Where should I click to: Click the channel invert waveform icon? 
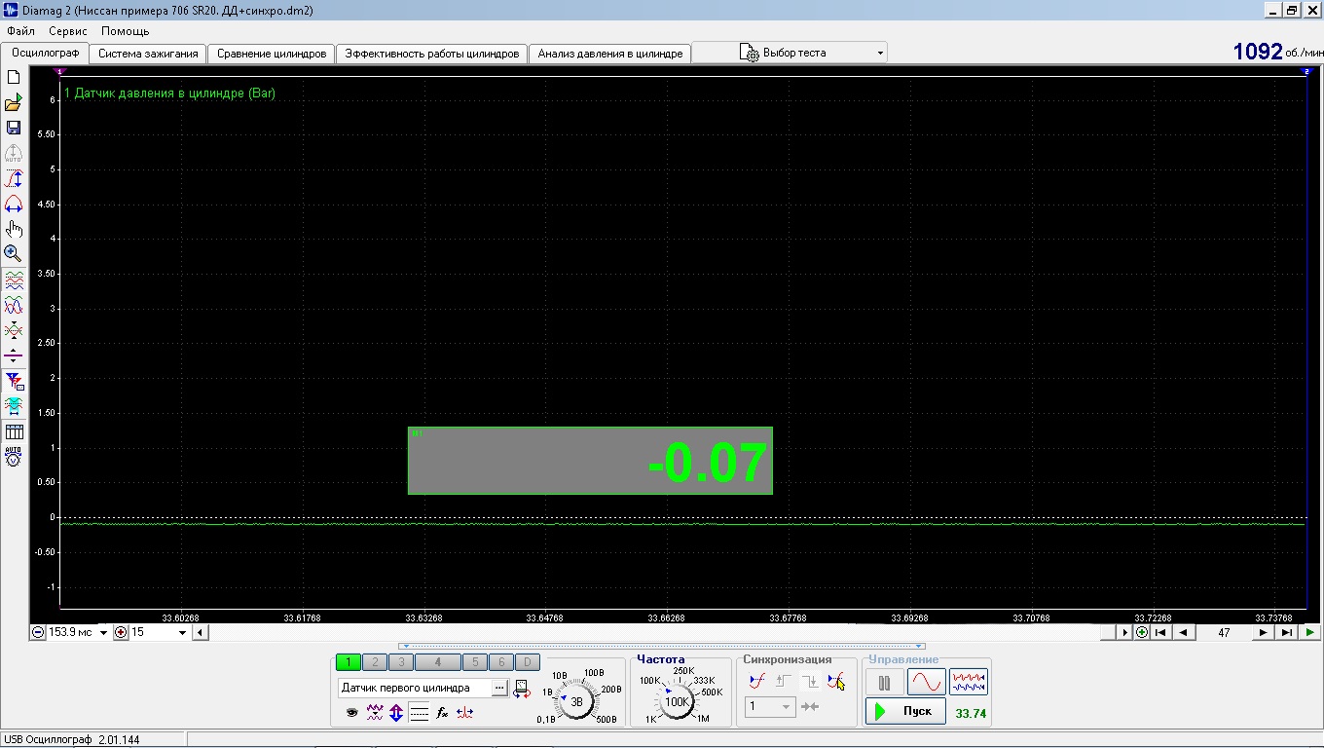coord(375,713)
